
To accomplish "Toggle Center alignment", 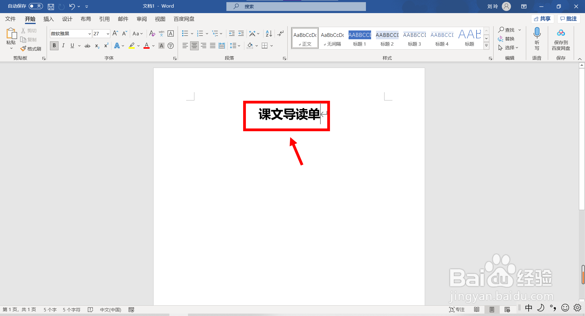I will (x=194, y=46).
